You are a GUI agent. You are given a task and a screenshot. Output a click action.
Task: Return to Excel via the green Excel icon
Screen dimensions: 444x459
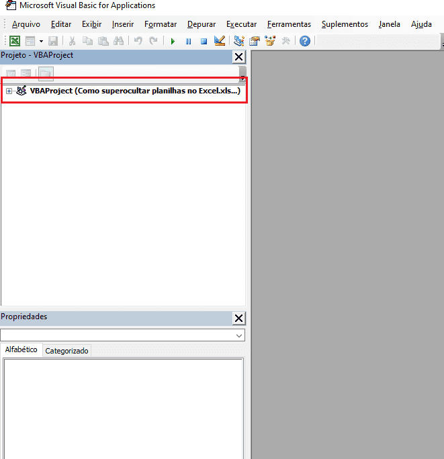(15, 41)
